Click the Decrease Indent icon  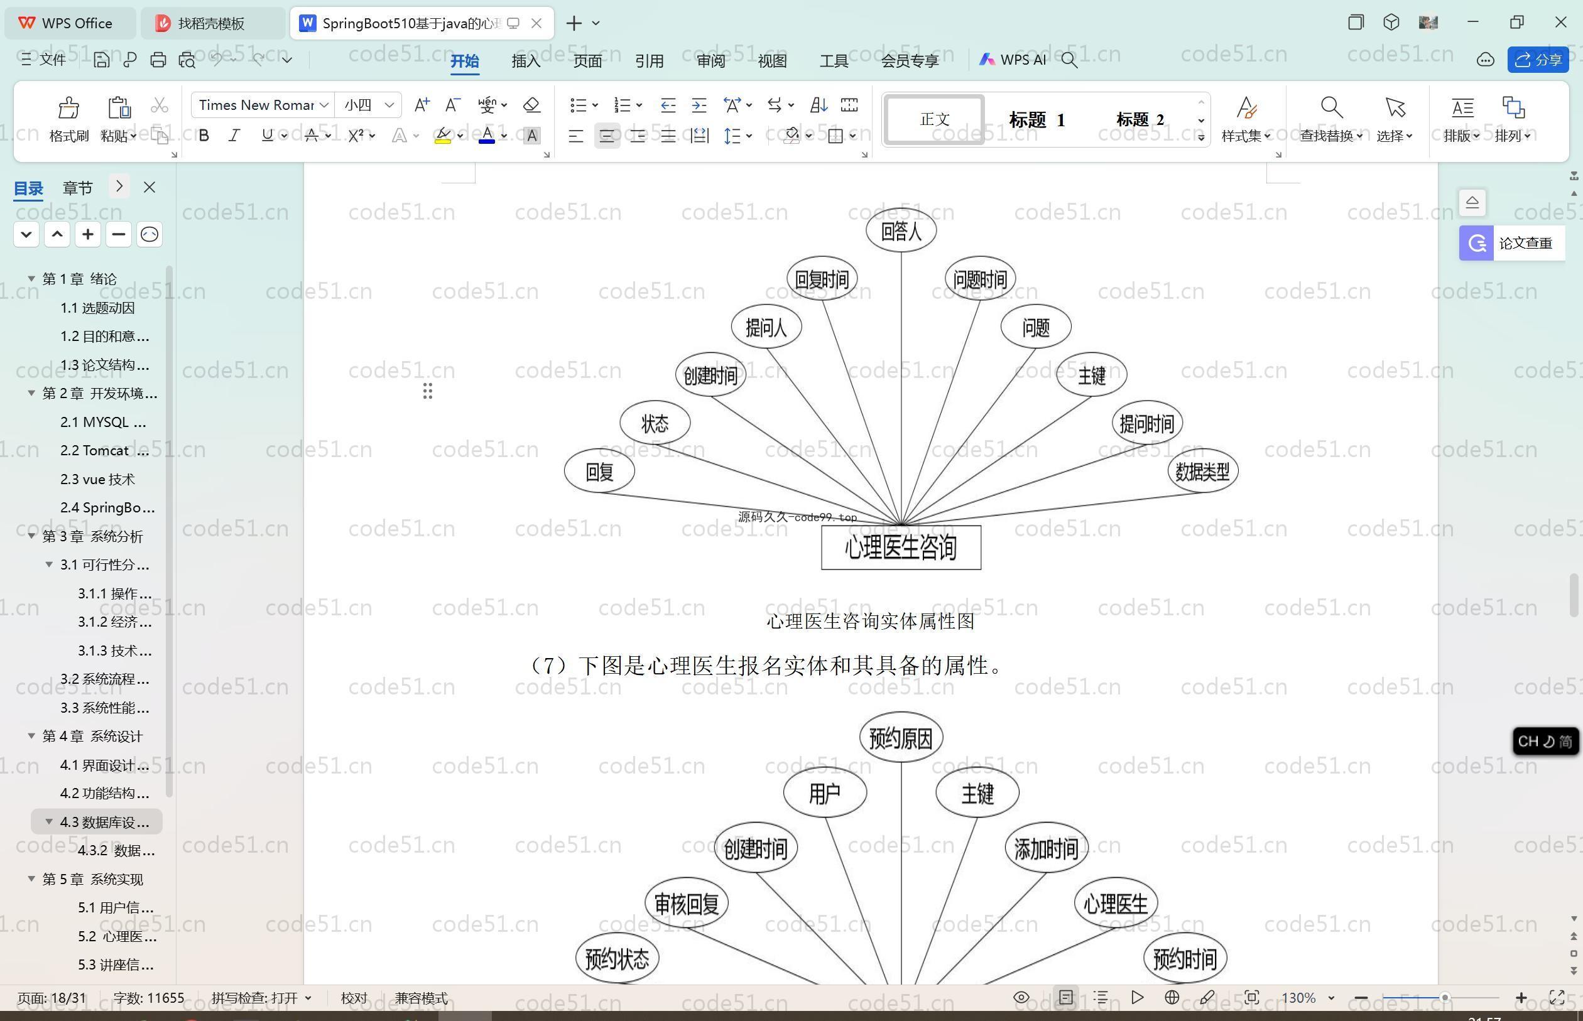(x=668, y=105)
